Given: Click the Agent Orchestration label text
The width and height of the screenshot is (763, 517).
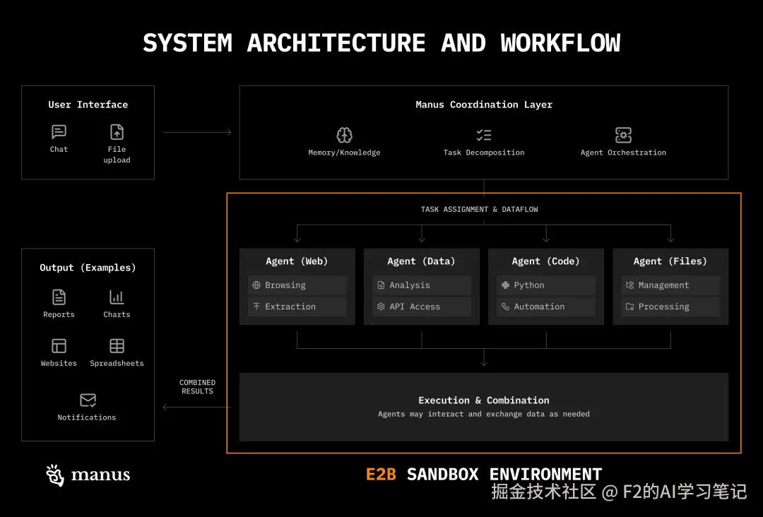Looking at the screenshot, I should tap(623, 153).
